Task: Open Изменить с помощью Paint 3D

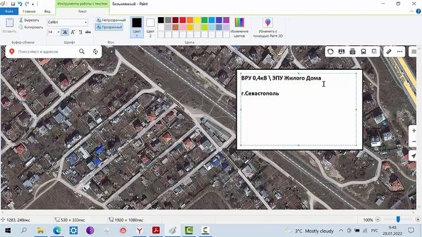Action: (x=268, y=28)
